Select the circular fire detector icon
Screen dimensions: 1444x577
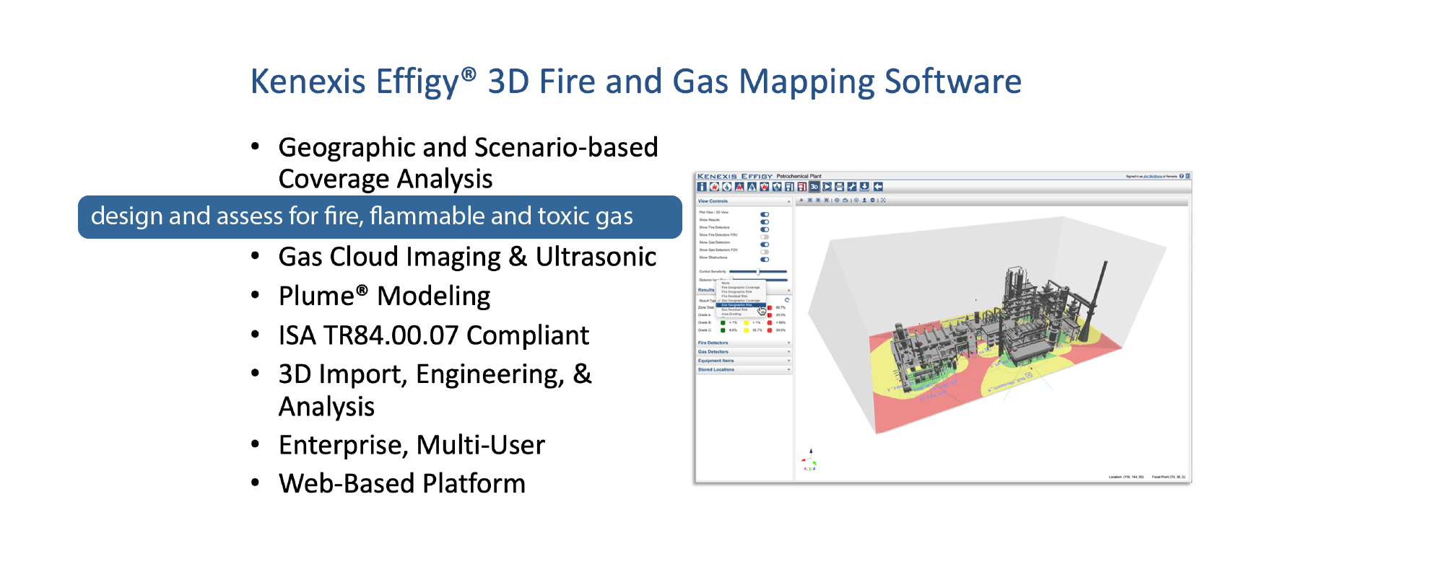714,187
